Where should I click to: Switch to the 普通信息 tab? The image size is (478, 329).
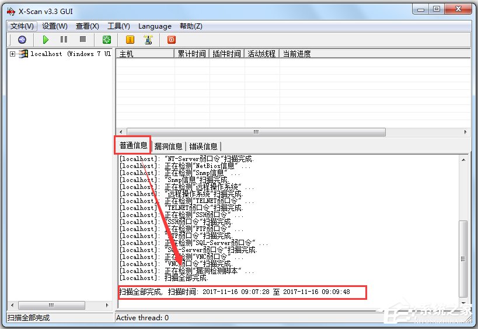(133, 145)
